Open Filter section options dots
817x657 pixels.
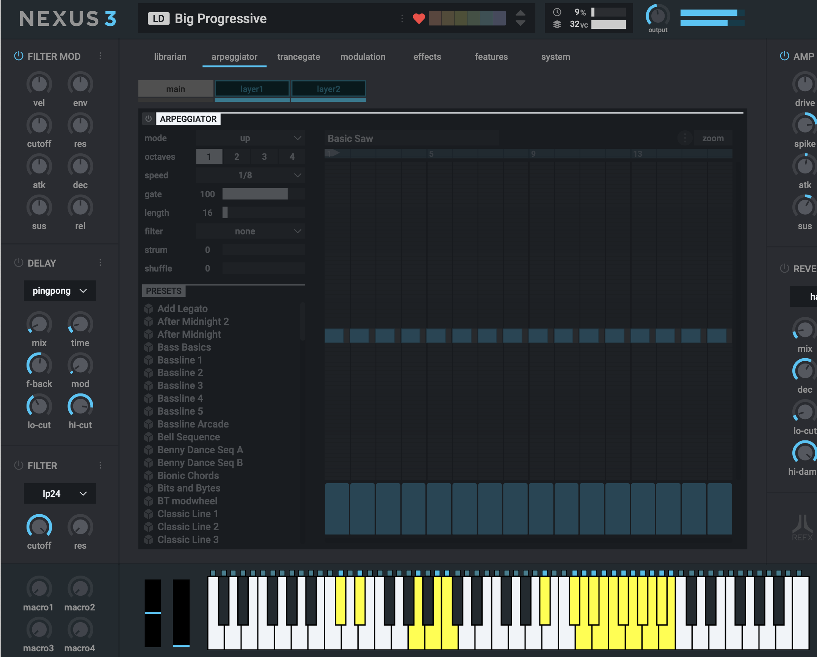pyautogui.click(x=100, y=465)
